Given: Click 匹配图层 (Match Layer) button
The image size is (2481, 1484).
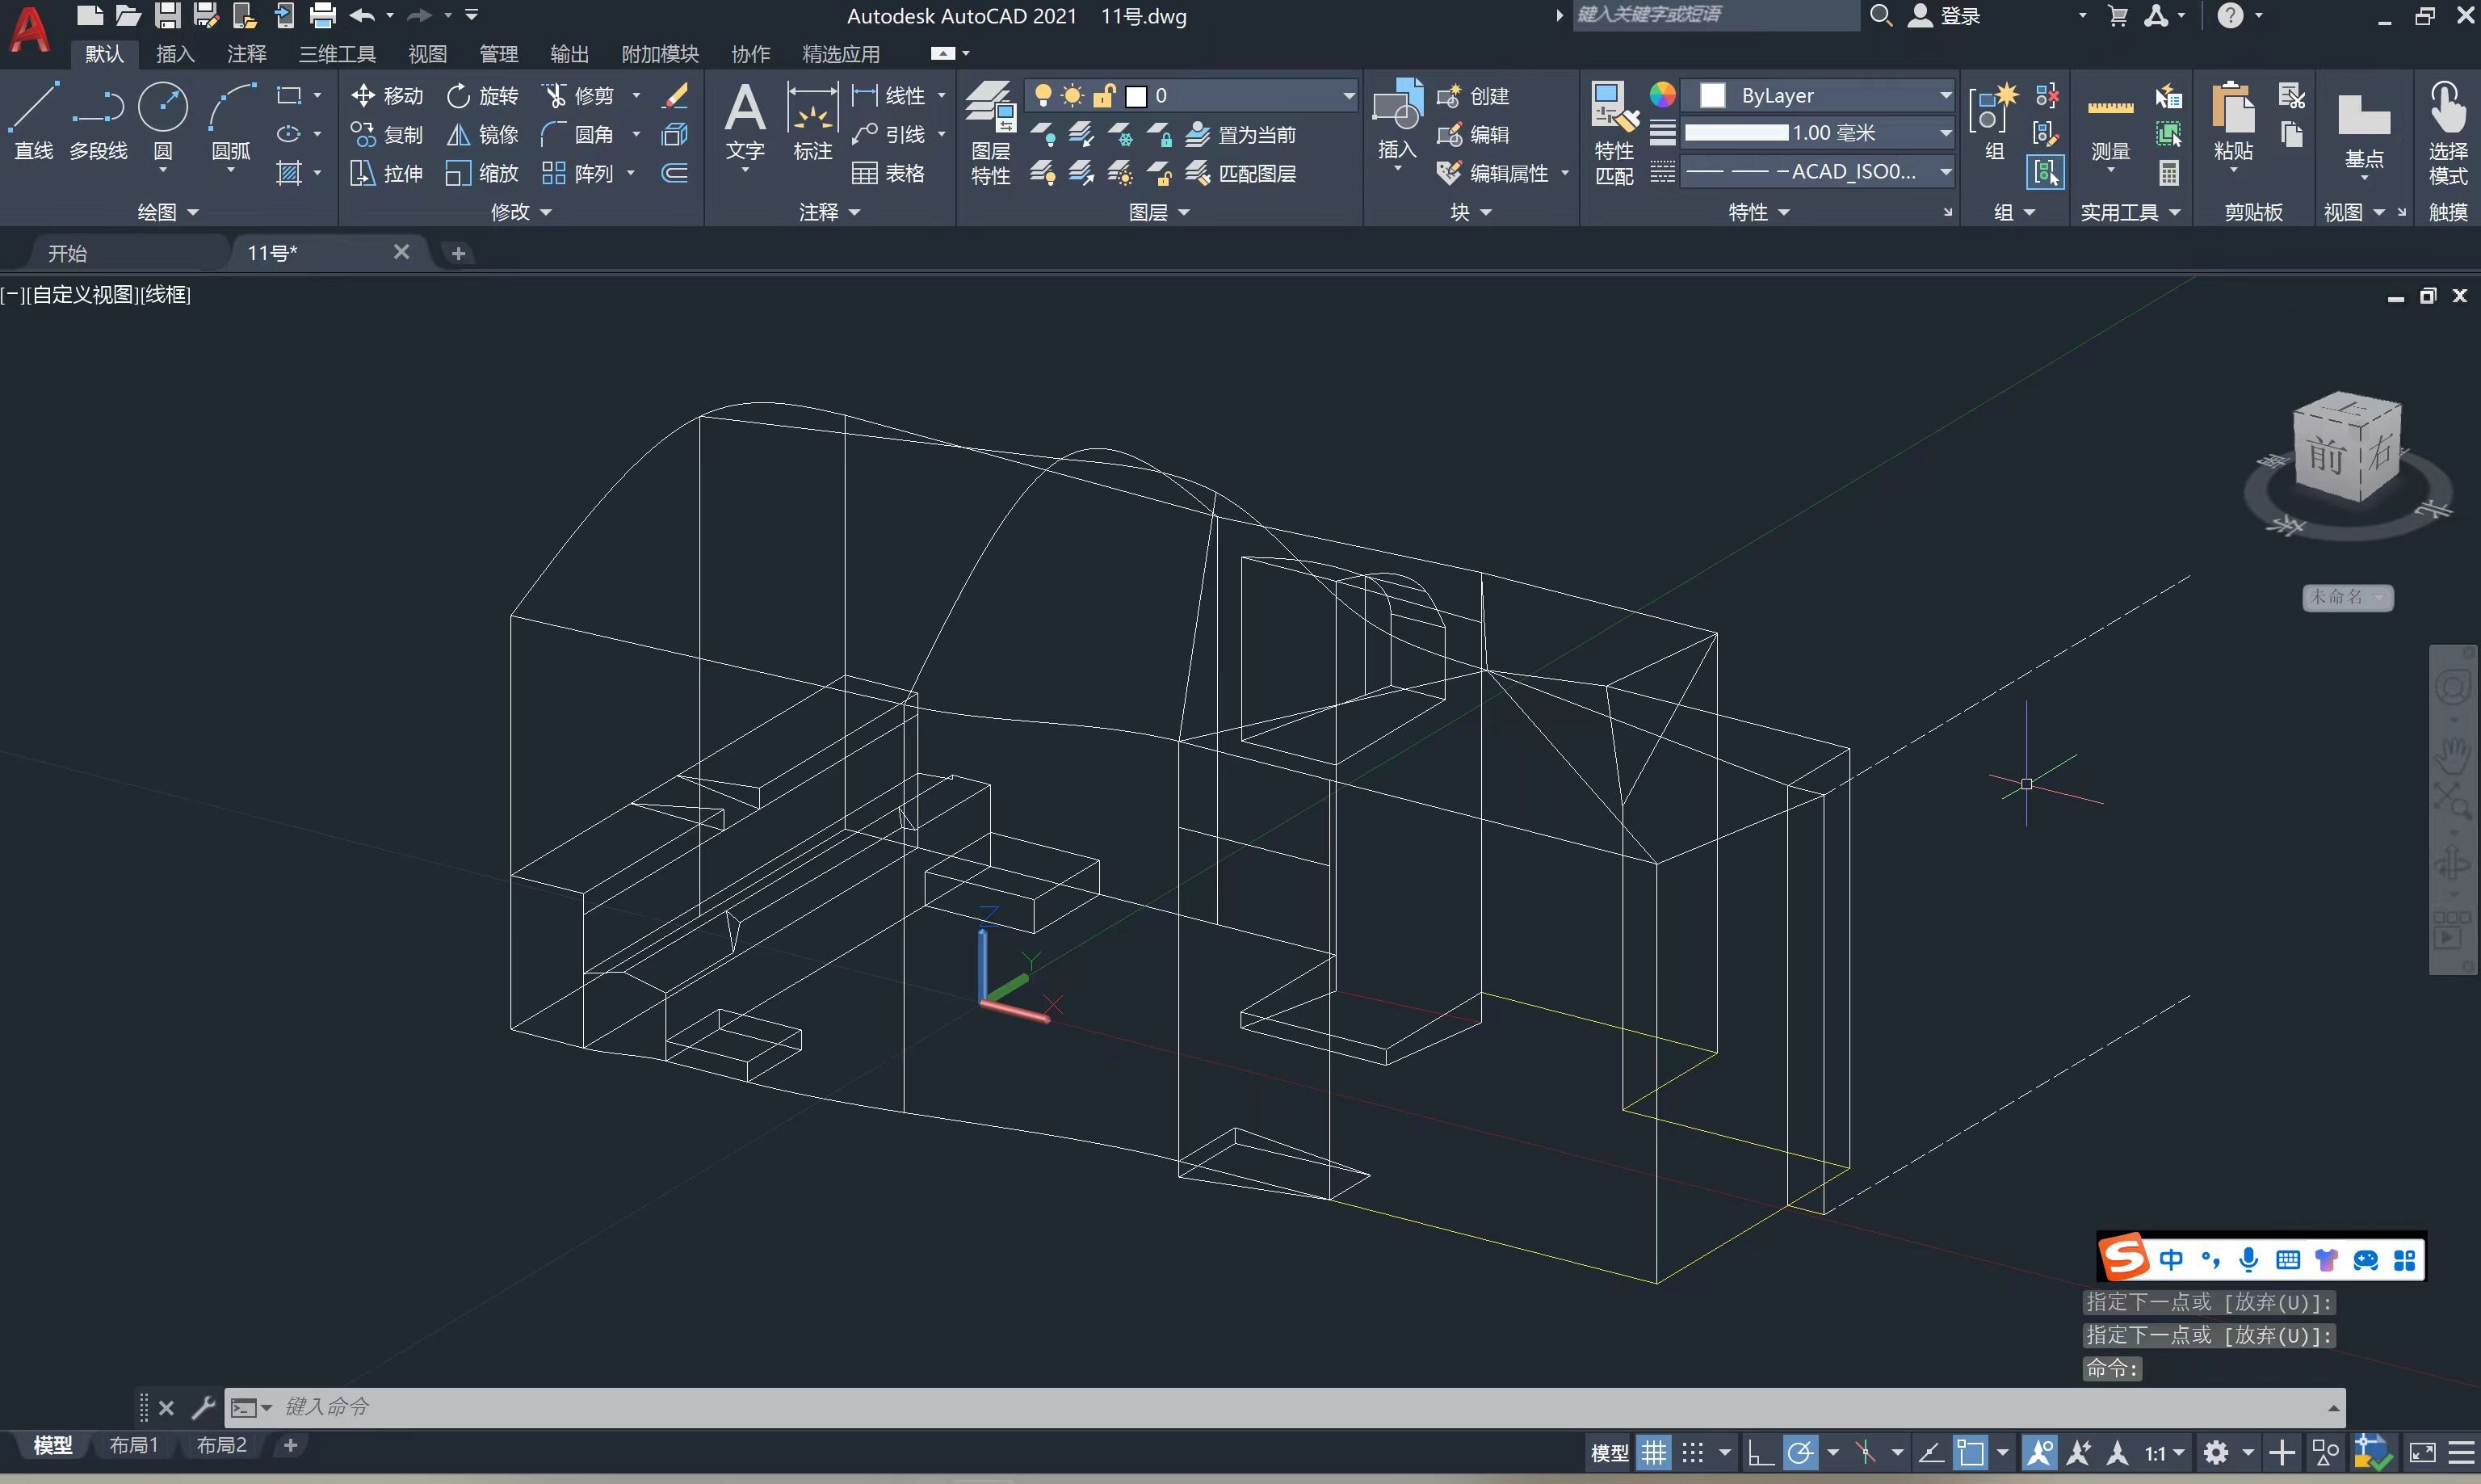Looking at the screenshot, I should pos(1240,174).
